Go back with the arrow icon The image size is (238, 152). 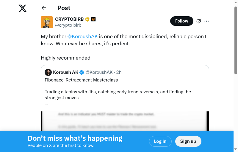pyautogui.click(x=44, y=8)
